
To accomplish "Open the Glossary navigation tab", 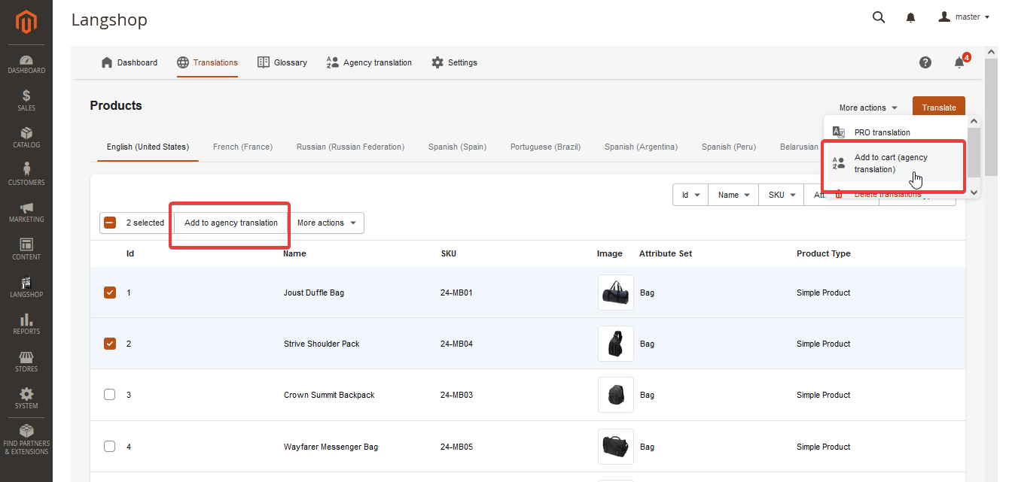I will (x=282, y=62).
